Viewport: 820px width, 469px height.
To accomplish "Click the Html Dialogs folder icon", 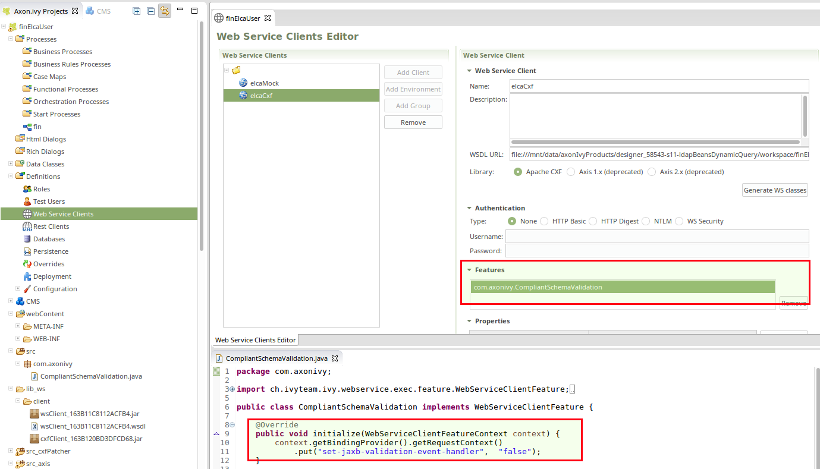I will click(20, 139).
